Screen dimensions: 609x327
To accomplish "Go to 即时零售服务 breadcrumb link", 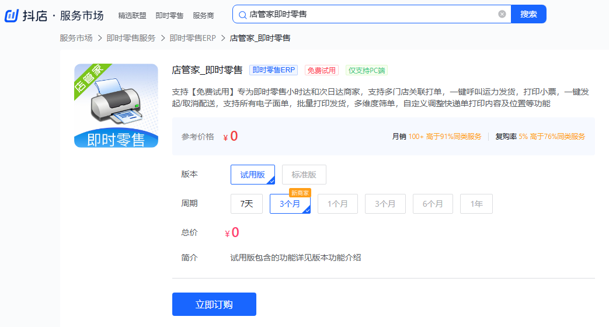I will tap(131, 38).
